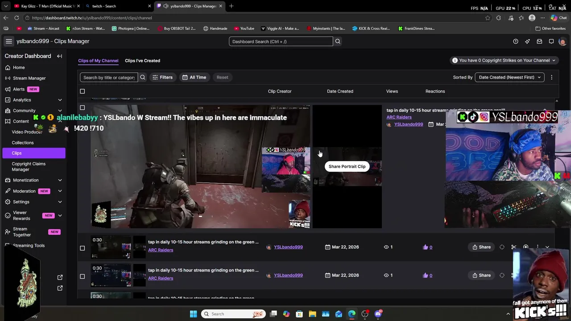Expand the Monetization sidebar section
This screenshot has width=571, height=321.
coord(60,180)
